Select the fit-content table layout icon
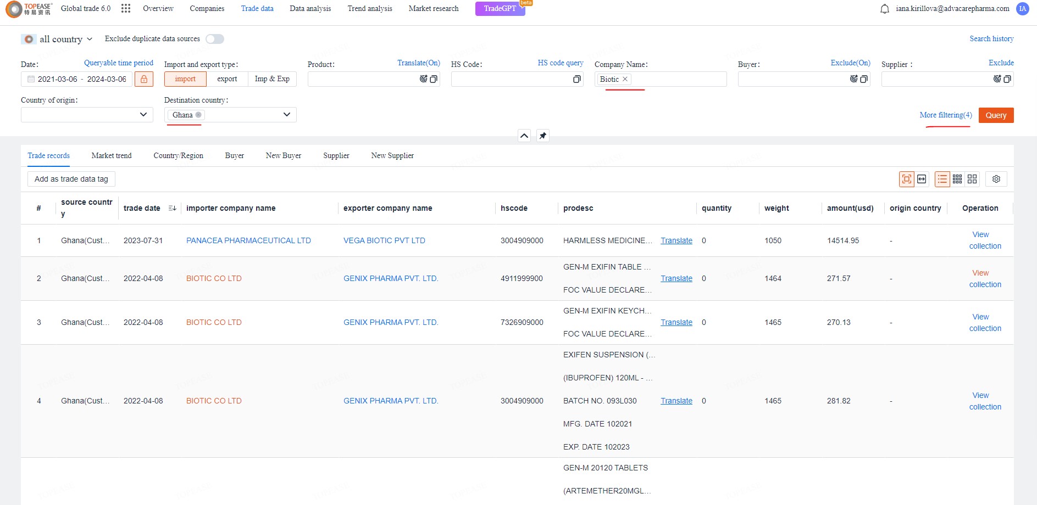 (907, 179)
